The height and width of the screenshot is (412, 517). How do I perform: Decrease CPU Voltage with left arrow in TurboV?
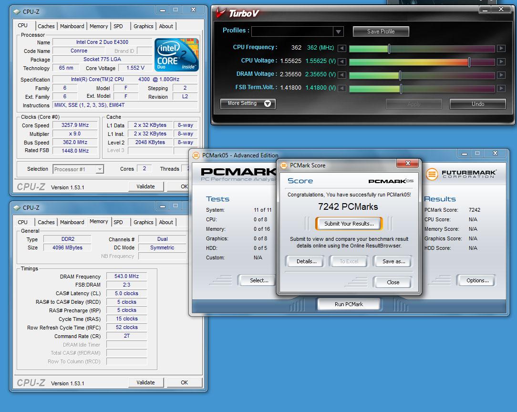pyautogui.click(x=342, y=62)
